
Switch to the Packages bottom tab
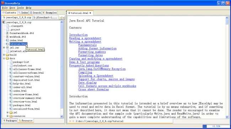tap(10, 120)
